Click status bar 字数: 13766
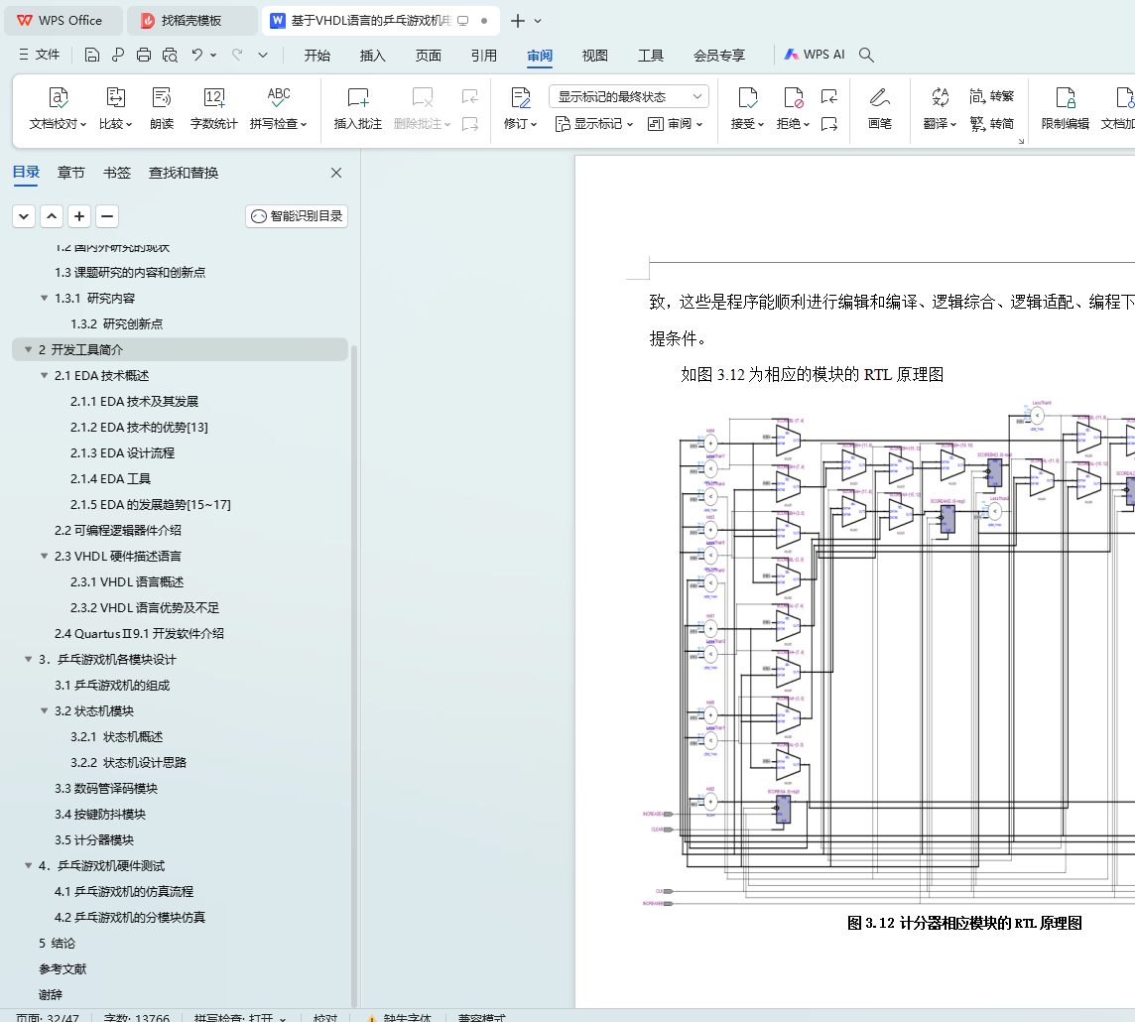Image resolution: width=1135 pixels, height=1022 pixels. click(x=136, y=1017)
